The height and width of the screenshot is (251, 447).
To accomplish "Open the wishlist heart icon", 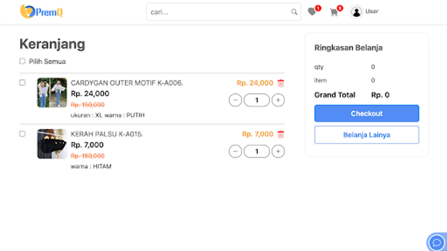I will [x=312, y=12].
